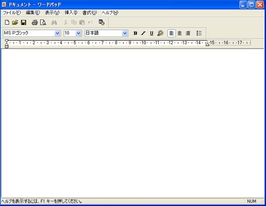Click the WordPad icon in the title bar

click(4, 5)
